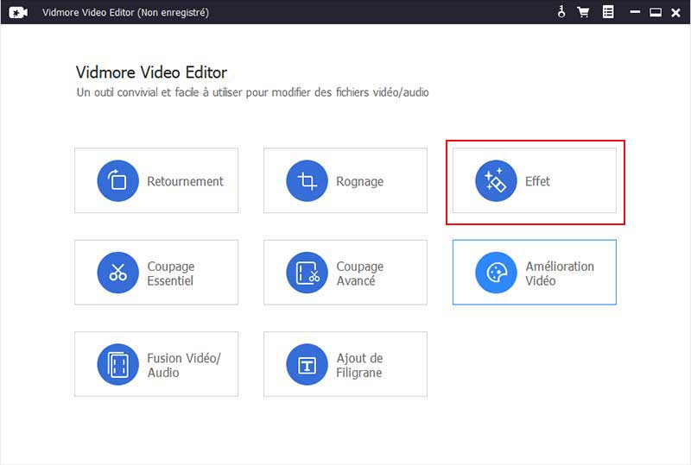The width and height of the screenshot is (691, 465).
Task: Click the palette icon for Amélioration Vidéo
Action: (496, 273)
